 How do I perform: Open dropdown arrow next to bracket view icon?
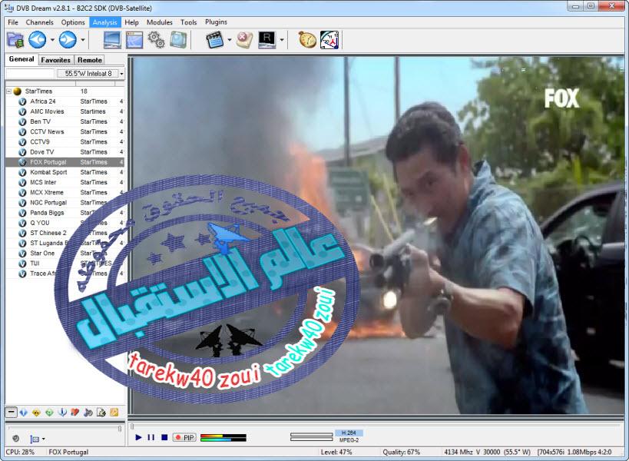[43, 439]
